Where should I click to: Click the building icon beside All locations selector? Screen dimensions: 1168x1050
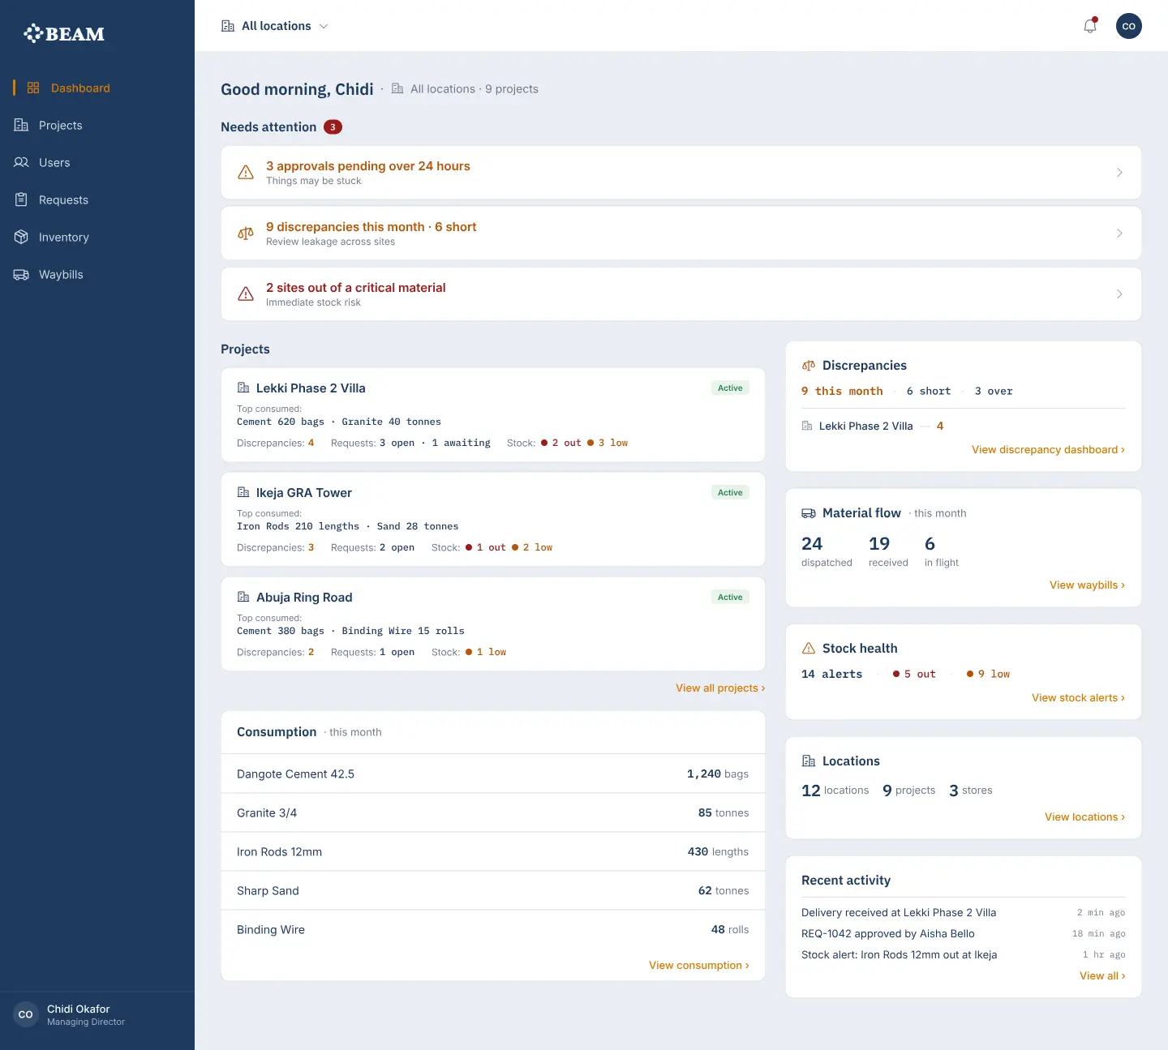(x=228, y=26)
